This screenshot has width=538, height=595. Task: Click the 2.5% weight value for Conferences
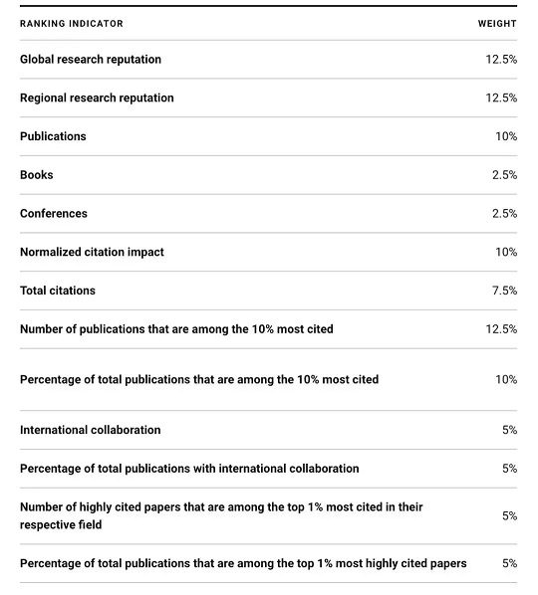(x=504, y=214)
